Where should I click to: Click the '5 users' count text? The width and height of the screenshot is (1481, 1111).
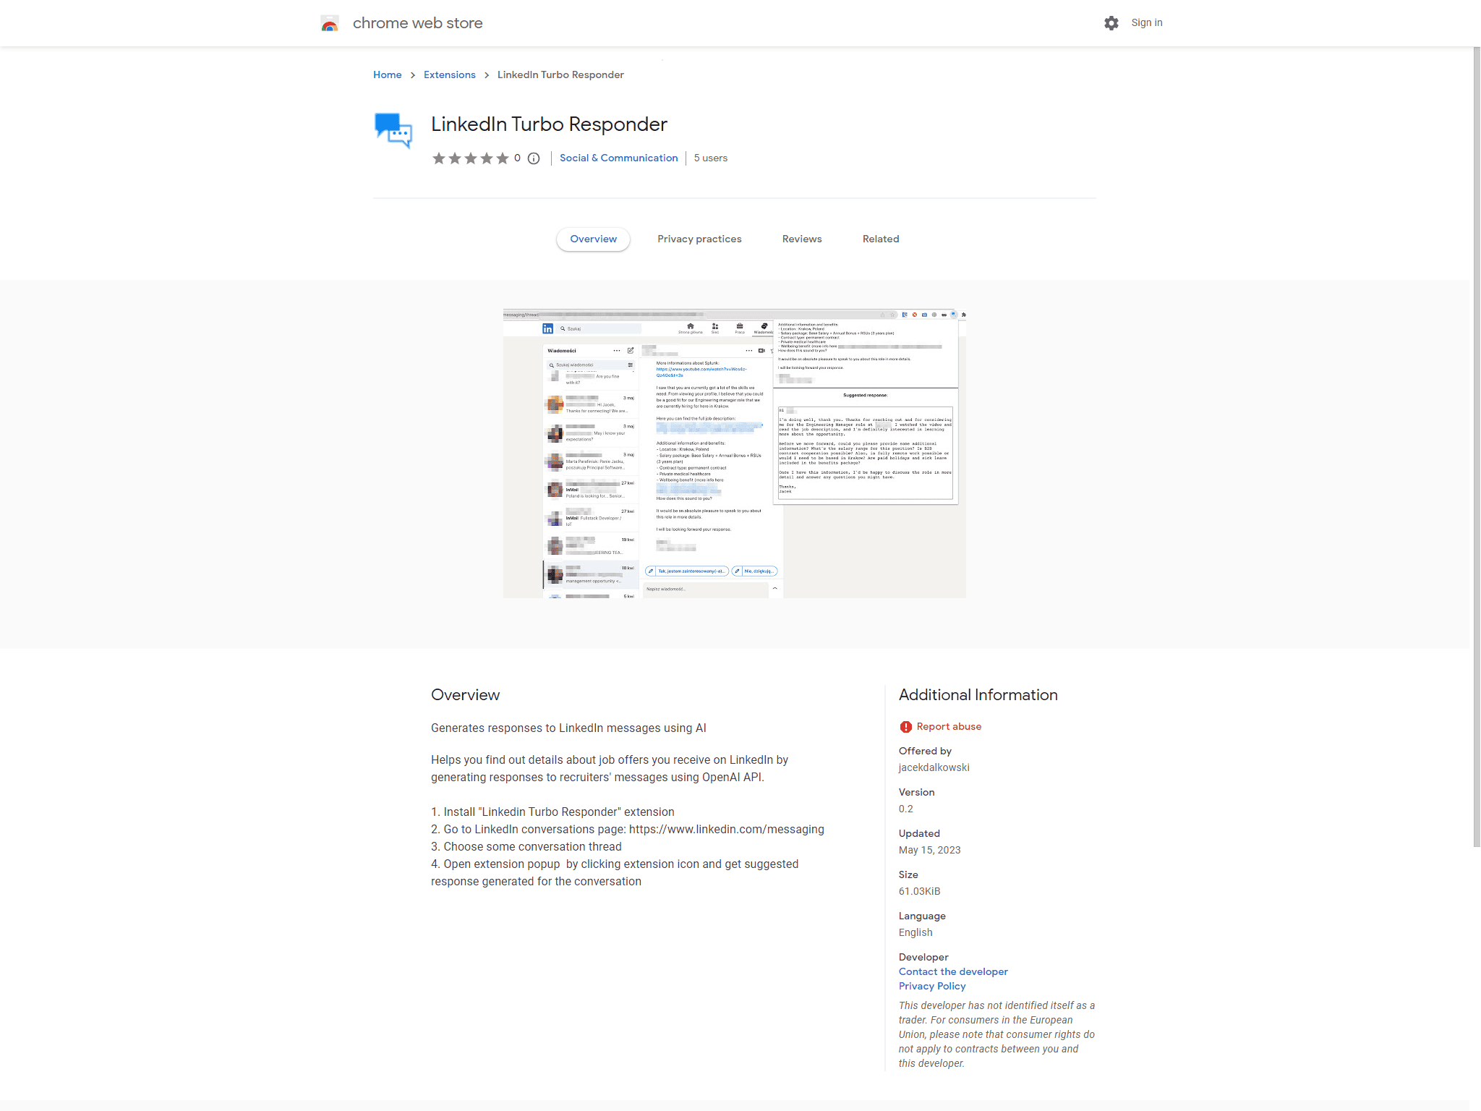tap(711, 158)
